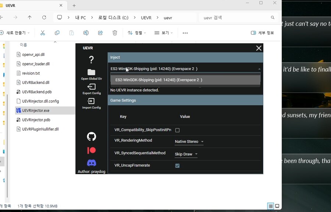Select UEVRBackend.dll file
331x212 pixels.
click(x=36, y=82)
